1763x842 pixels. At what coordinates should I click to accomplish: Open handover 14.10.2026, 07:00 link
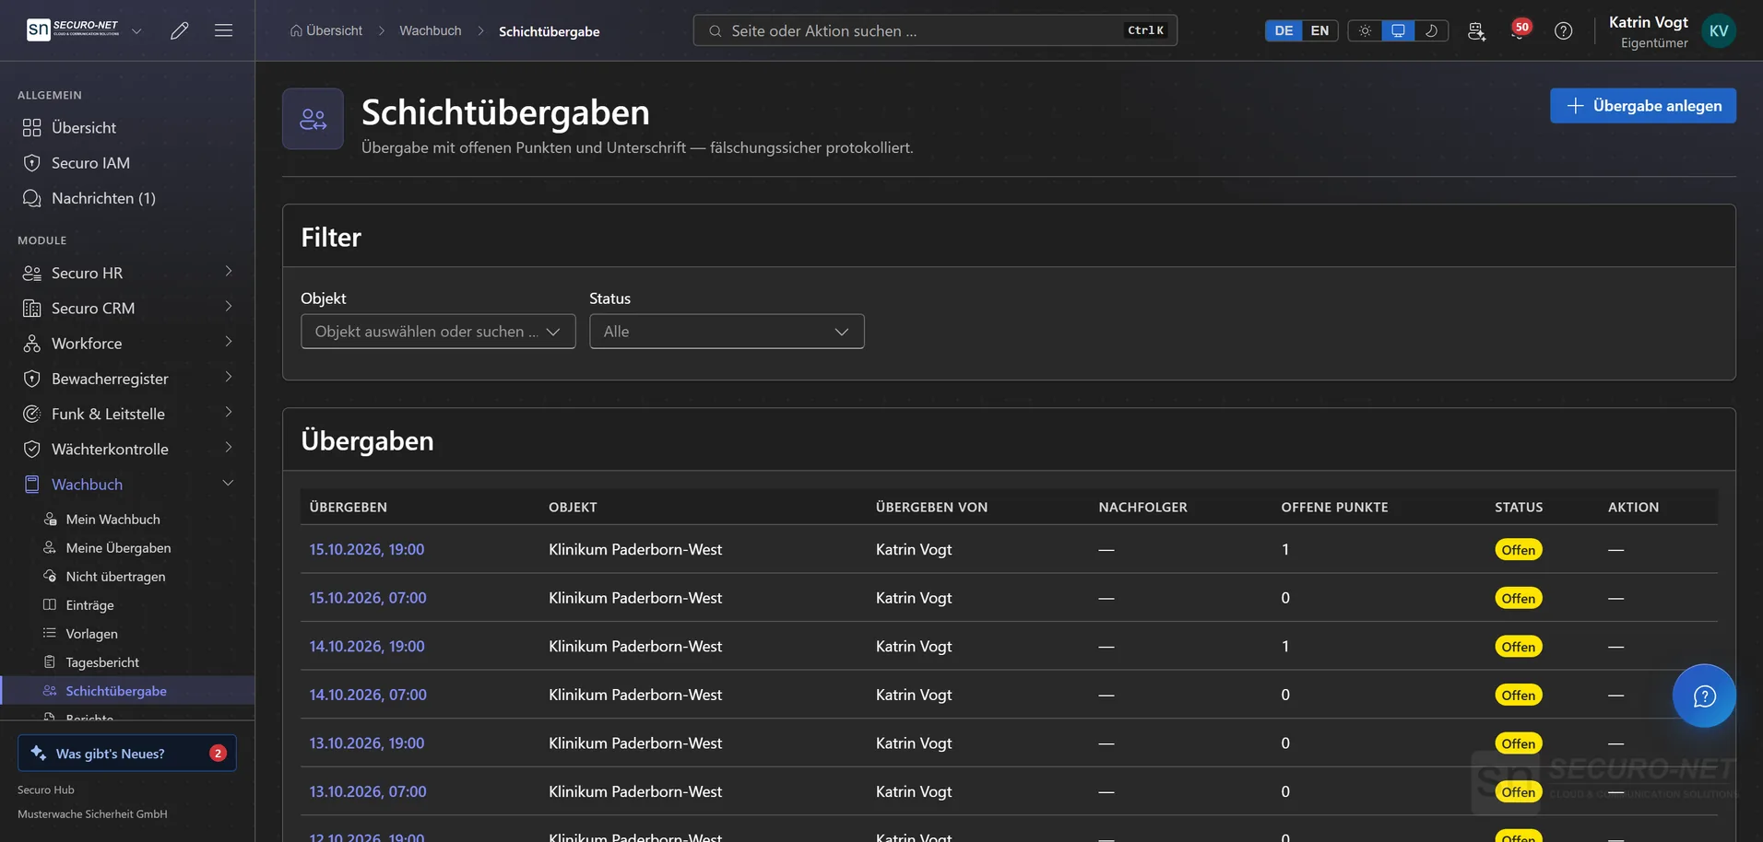tap(368, 695)
